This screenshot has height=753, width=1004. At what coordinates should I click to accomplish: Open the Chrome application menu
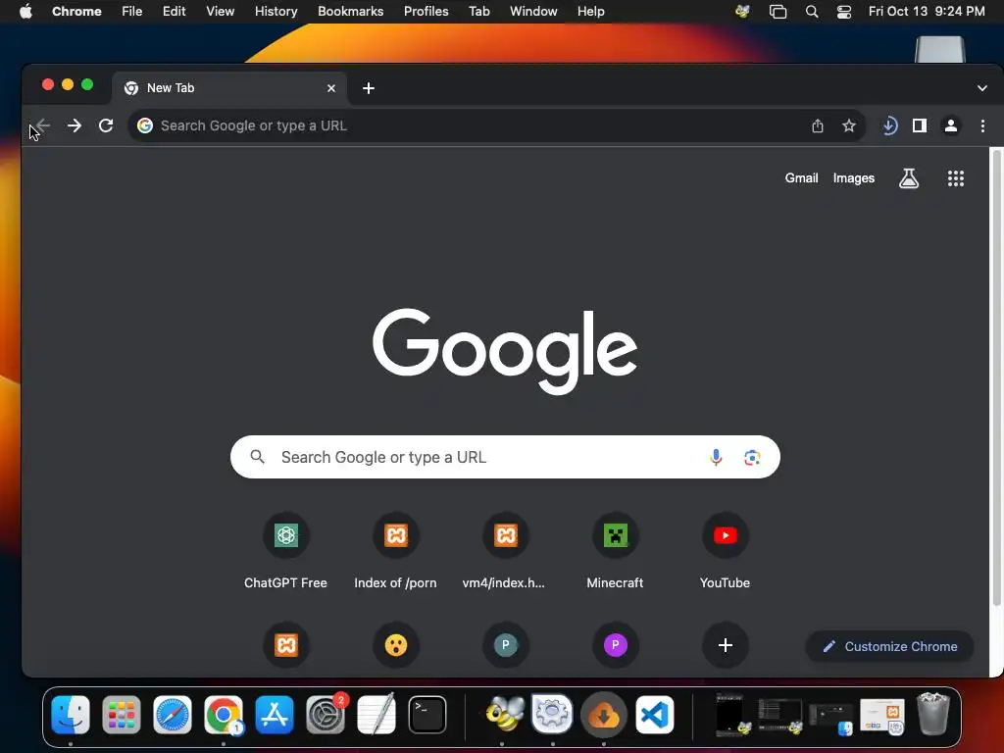click(76, 12)
